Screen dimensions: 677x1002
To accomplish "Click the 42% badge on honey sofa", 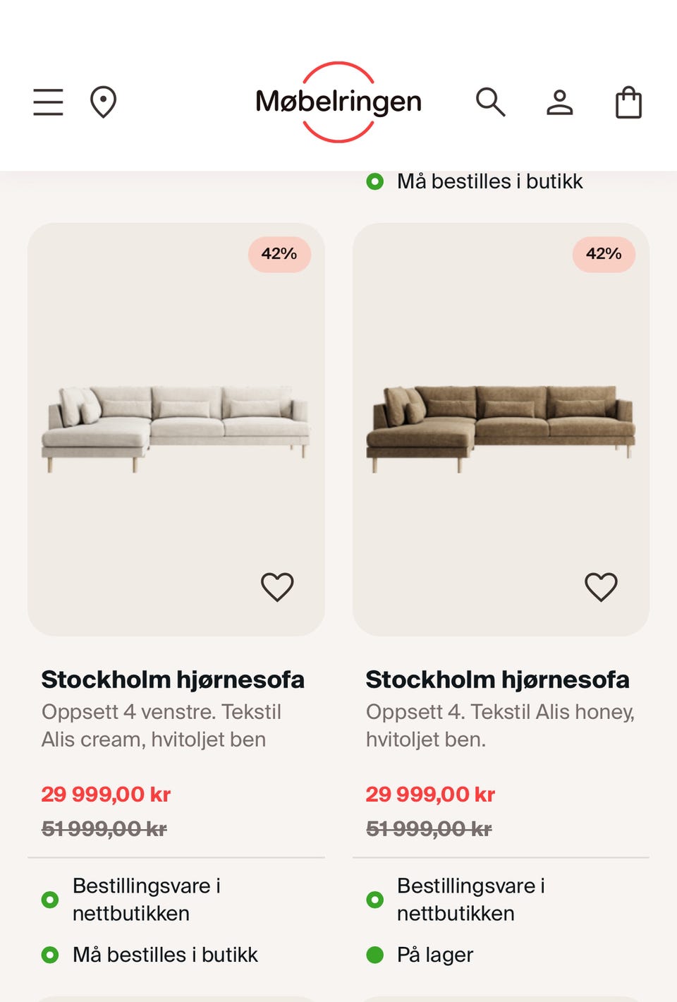I will coord(604,254).
